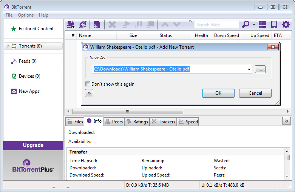Open Preferences via gear icon
Viewport: 295px width, 192px height.
click(286, 25)
